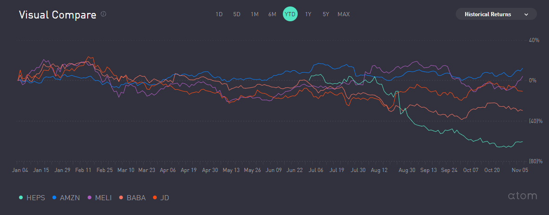Click the Jul 06 date label

[x=316, y=170]
